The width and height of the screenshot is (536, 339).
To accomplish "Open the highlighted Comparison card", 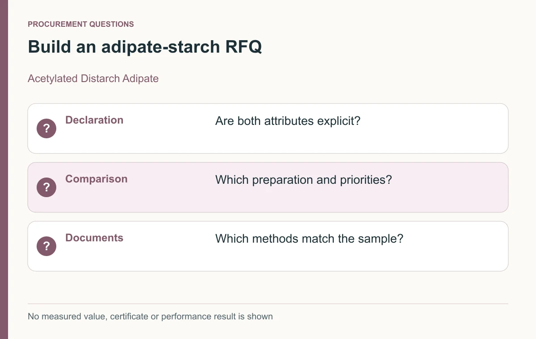I will point(268,187).
